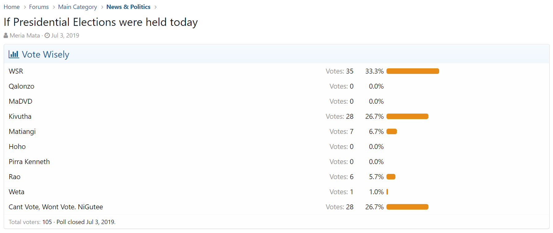Click the user icon beside Meria Mata
553x233 pixels.
tap(6, 36)
